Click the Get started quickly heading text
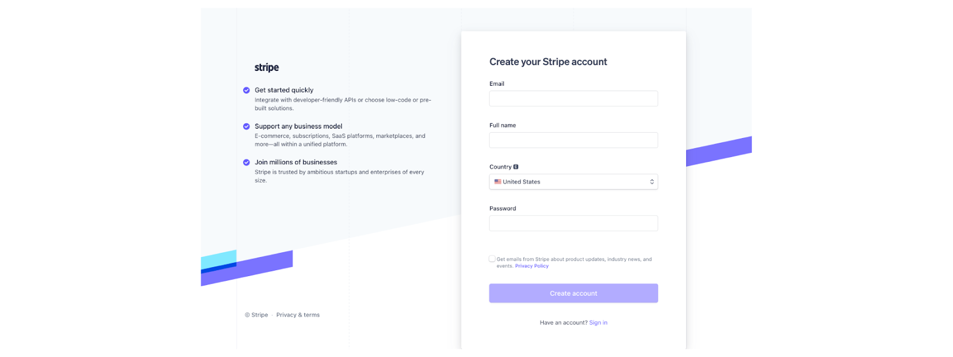This screenshot has width=953, height=357. pyautogui.click(x=284, y=90)
